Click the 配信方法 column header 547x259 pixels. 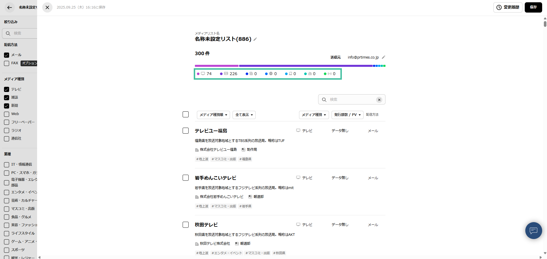pos(372,115)
